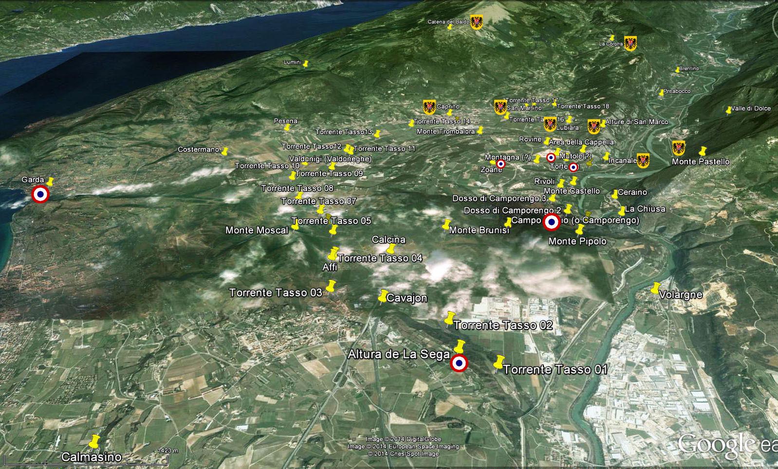Select the roundel at Altura de La Sega

click(459, 363)
